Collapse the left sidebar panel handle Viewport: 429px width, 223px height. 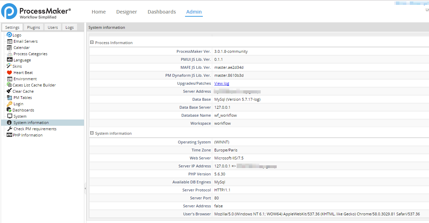coord(85,188)
